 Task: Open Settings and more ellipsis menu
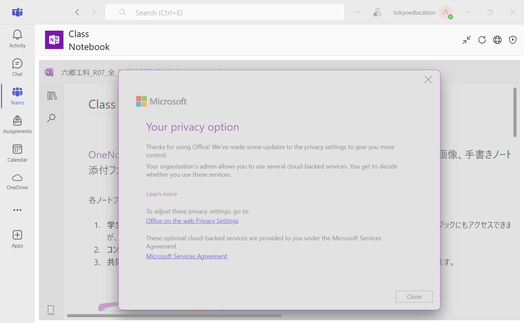[357, 13]
